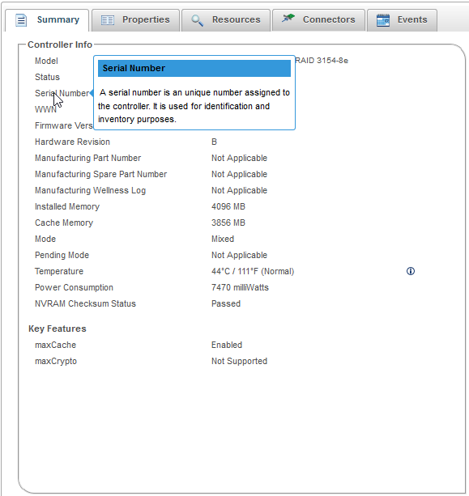Click the Power Consumption label
This screenshot has height=496, width=469.
coord(74,287)
